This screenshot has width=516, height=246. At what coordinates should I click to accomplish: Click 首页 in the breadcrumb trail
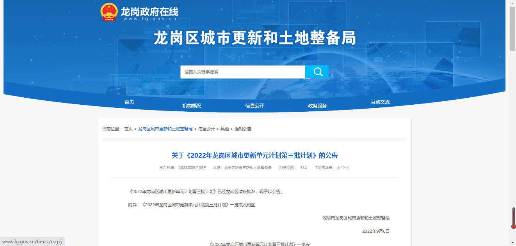tap(128, 129)
